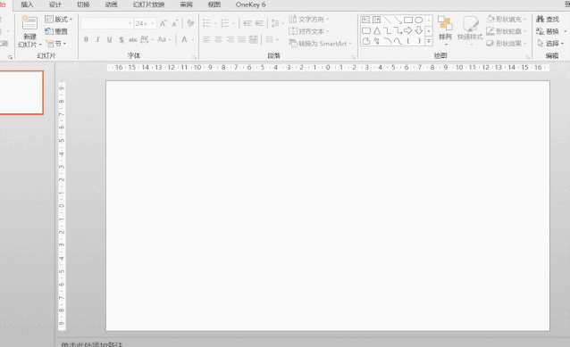This screenshot has width=570, height=347.
Task: Toggle Underline formatting
Action: (x=109, y=39)
